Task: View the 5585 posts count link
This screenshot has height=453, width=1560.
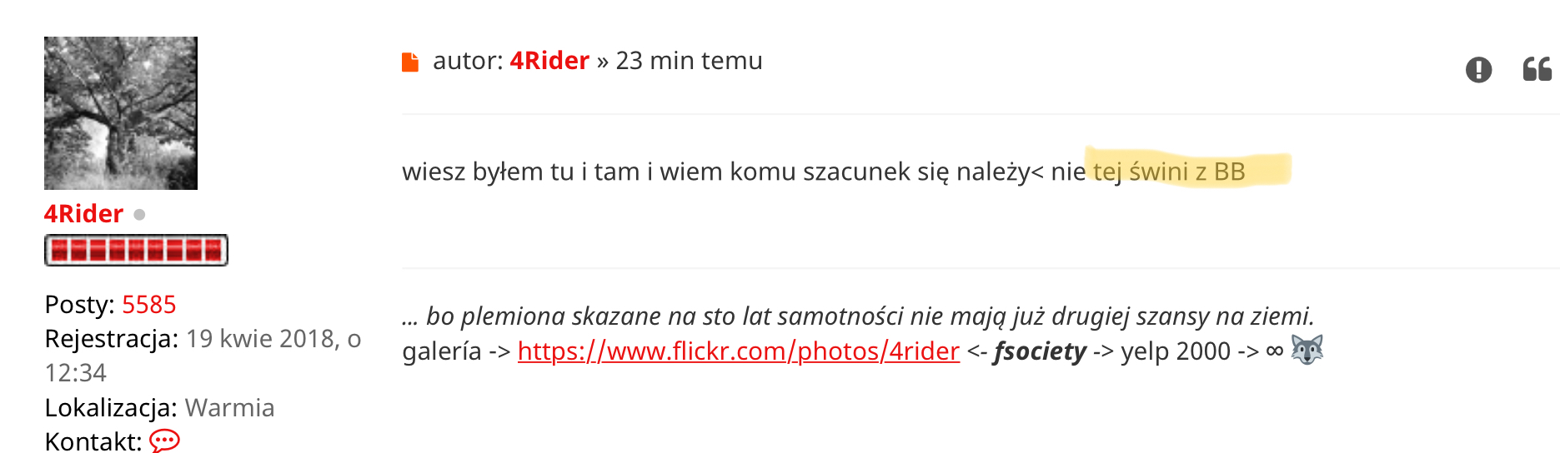Action: coord(149,305)
